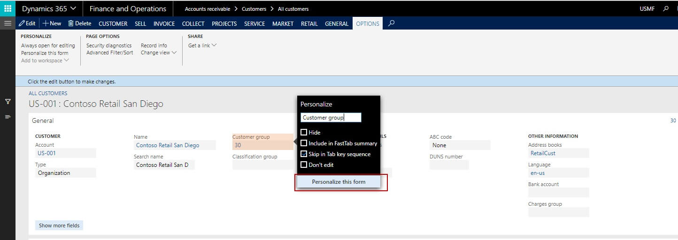The height and width of the screenshot is (240, 678).
Task: Click the Delete trash button
Action: point(80,23)
